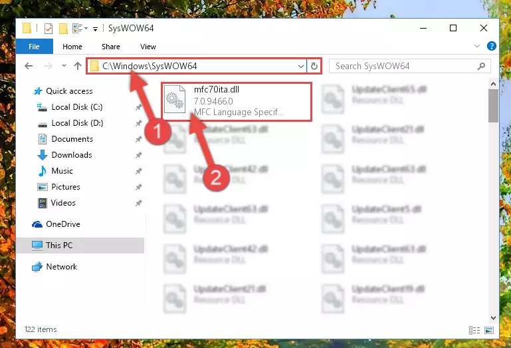The image size is (511, 348).
Task: Click the search magnifier icon
Action: [x=481, y=67]
